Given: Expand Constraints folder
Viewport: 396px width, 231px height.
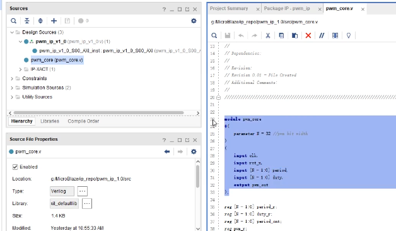Looking at the screenshot, I should pyautogui.click(x=12, y=79).
